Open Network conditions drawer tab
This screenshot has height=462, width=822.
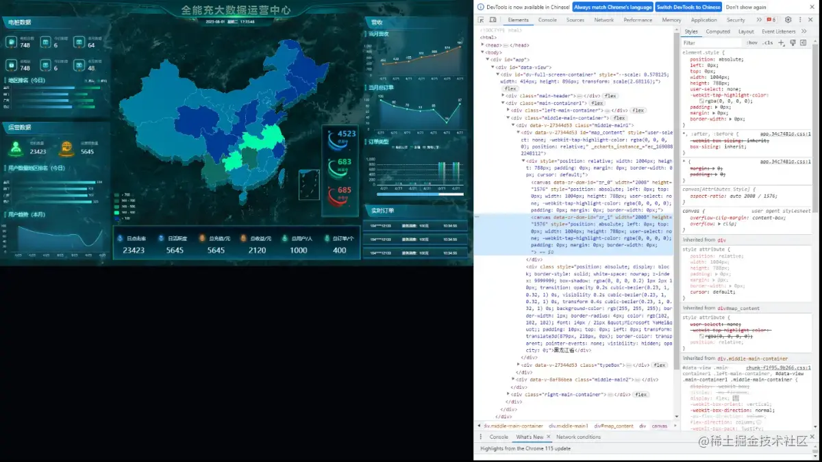pos(578,437)
